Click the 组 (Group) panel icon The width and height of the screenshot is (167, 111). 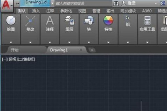(128, 18)
